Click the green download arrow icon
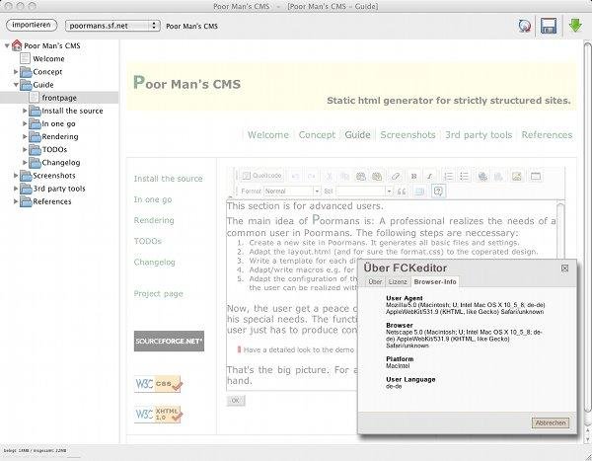Viewport: 592px width, 461px height. tap(575, 25)
